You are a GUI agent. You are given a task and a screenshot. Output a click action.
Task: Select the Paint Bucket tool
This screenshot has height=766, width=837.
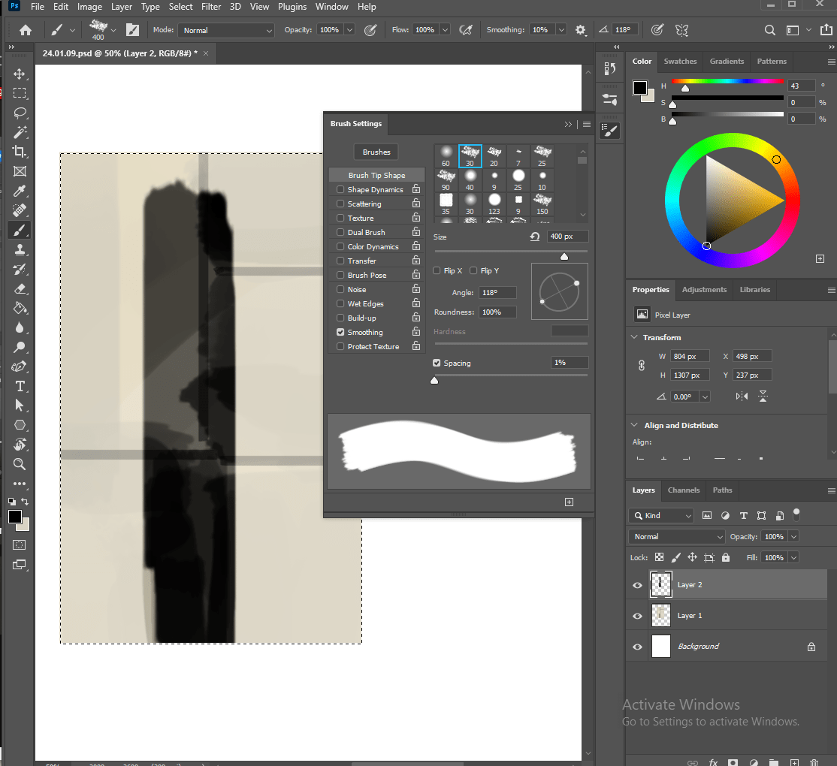(x=20, y=308)
